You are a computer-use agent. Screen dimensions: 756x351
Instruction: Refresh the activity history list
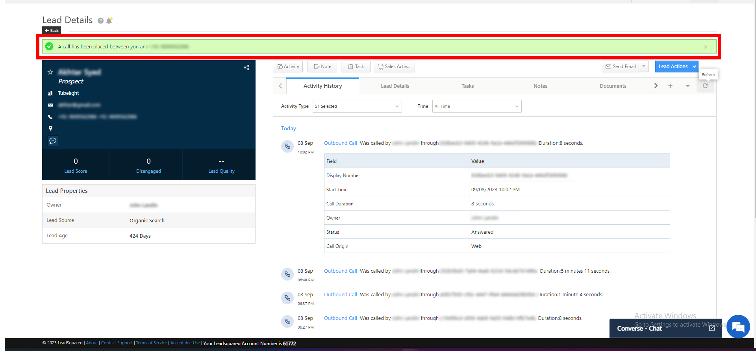tap(705, 86)
